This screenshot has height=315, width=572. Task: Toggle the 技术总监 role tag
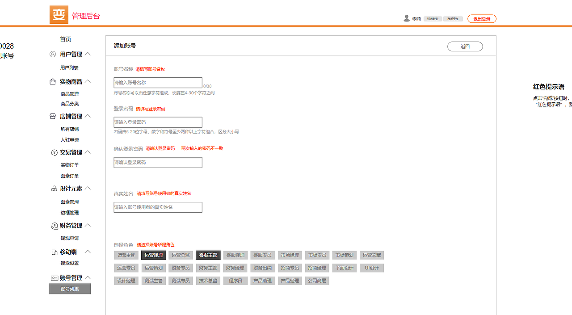(208, 281)
